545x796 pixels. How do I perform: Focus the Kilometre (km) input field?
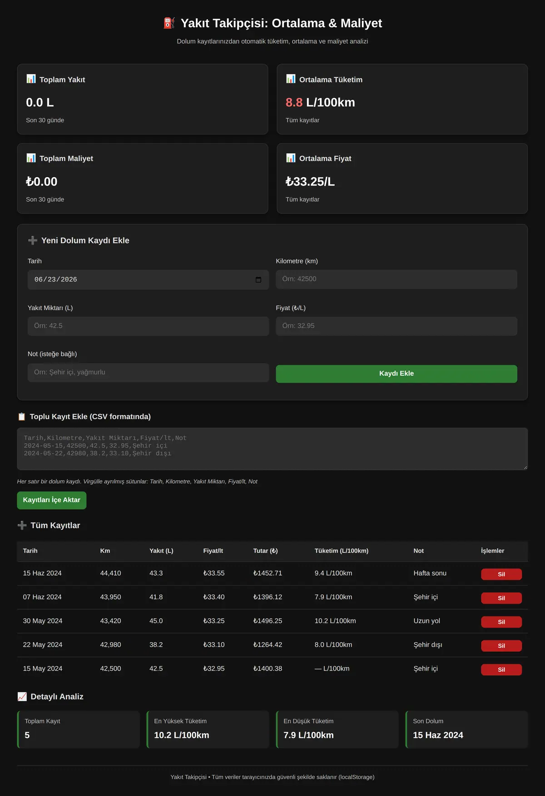(x=396, y=279)
